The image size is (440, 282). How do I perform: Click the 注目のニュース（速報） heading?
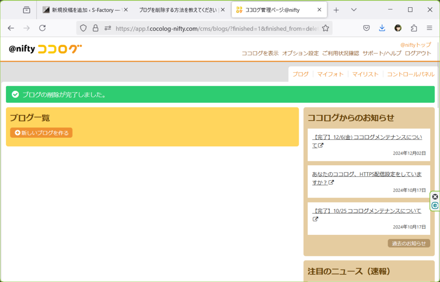(x=349, y=271)
